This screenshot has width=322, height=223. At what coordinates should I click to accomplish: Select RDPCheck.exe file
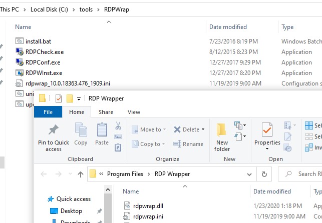pos(45,52)
